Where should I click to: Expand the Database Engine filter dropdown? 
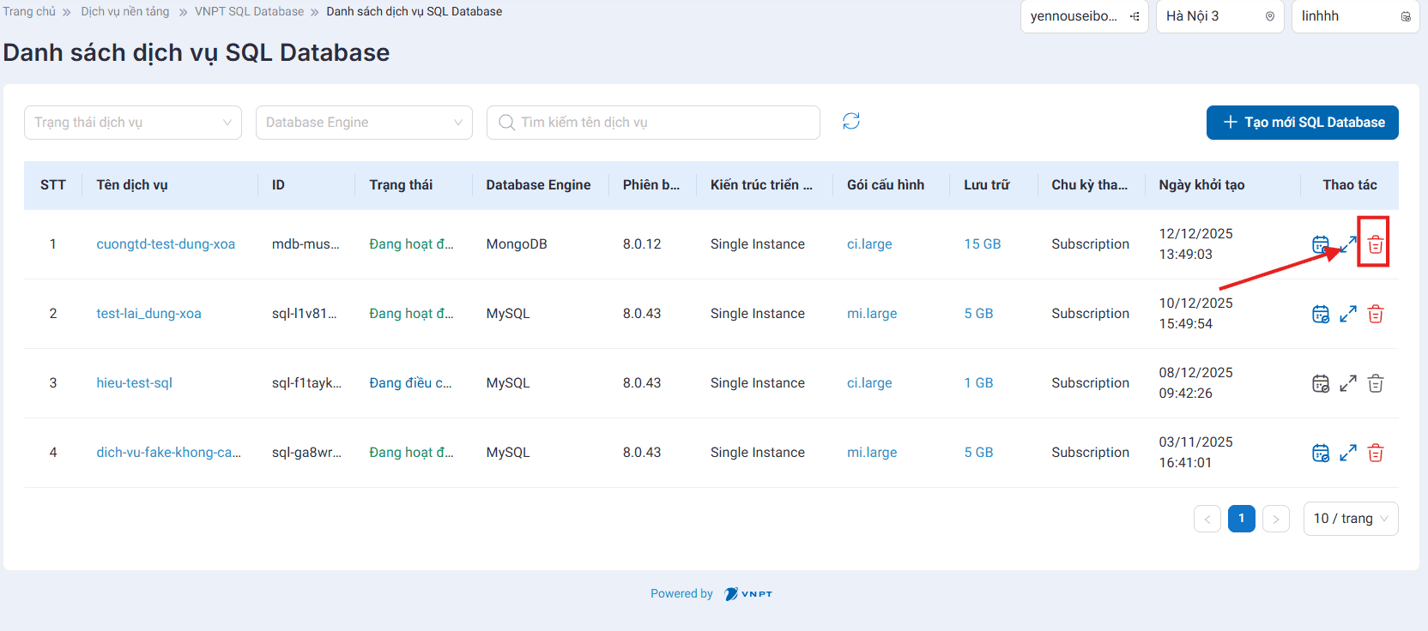364,123
